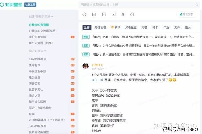The width and height of the screenshot is (202, 134).
Task: Open pinned post 新人进圈看这
Action: 139,54
